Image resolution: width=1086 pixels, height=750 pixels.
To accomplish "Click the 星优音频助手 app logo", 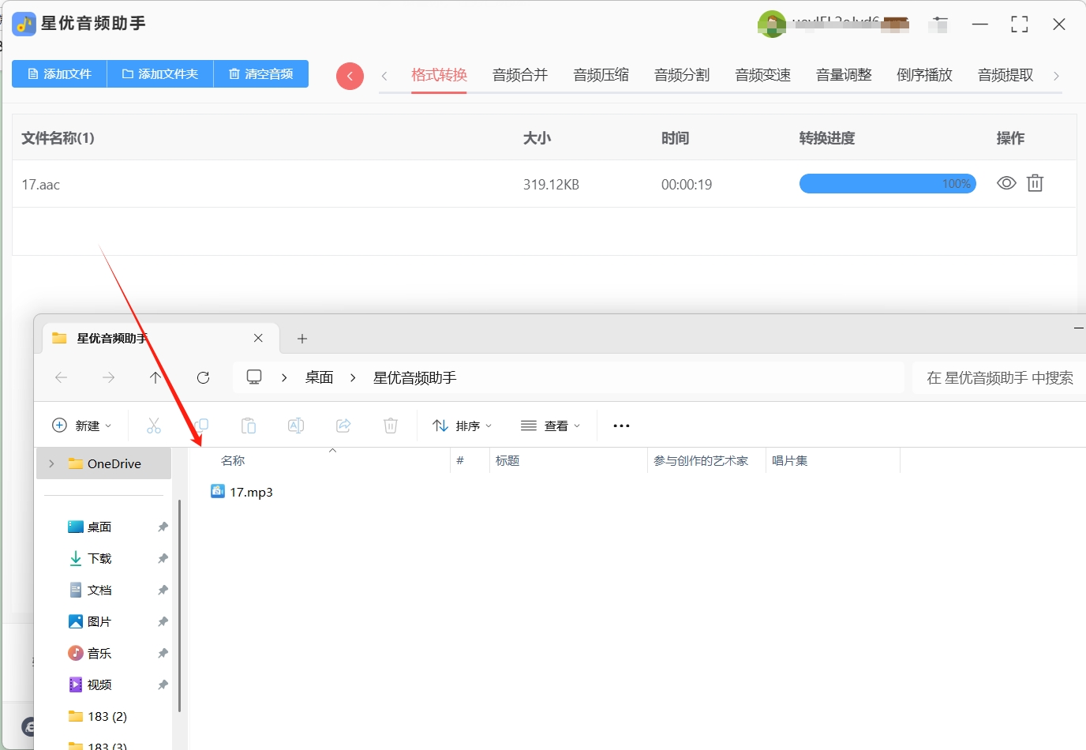I will [24, 24].
